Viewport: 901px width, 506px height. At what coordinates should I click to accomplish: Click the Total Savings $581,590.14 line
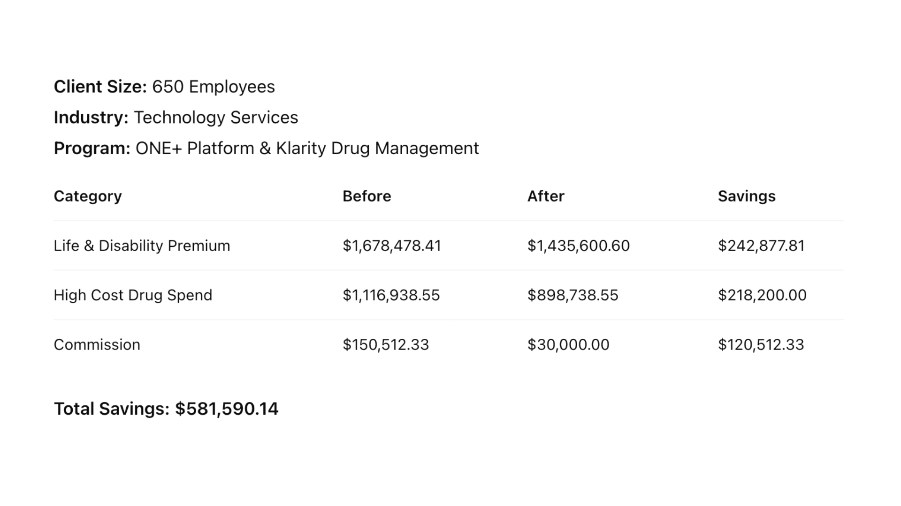[166, 409]
